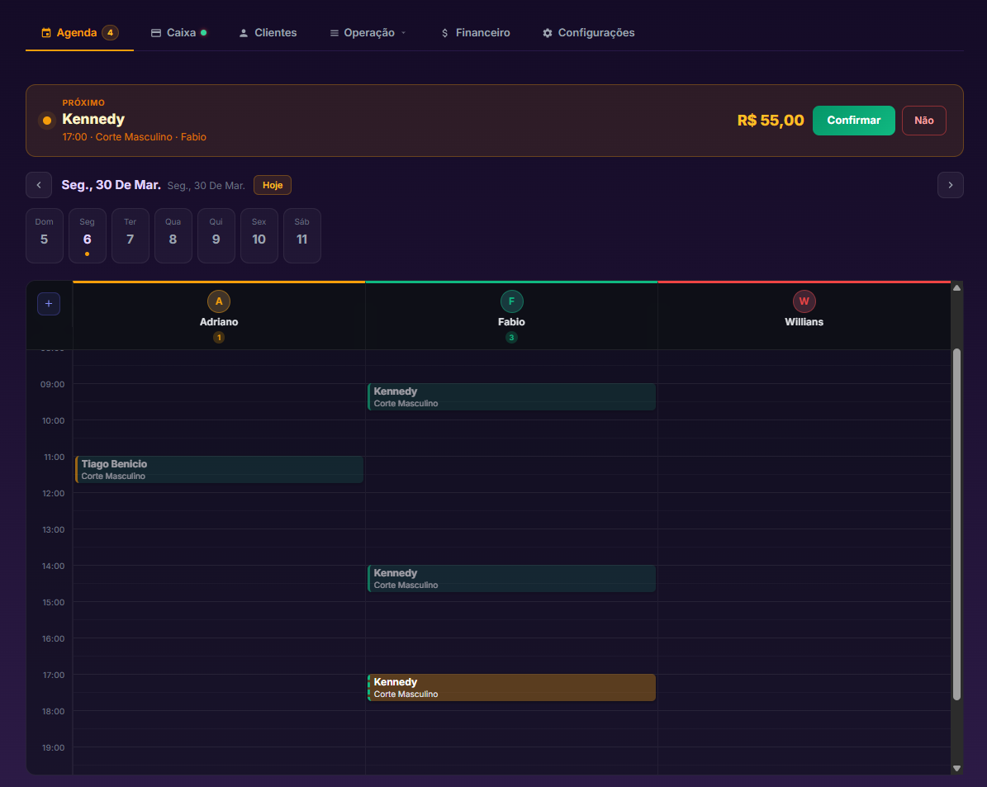Open Tiago Benicio's 11:00 appointment

[219, 470]
